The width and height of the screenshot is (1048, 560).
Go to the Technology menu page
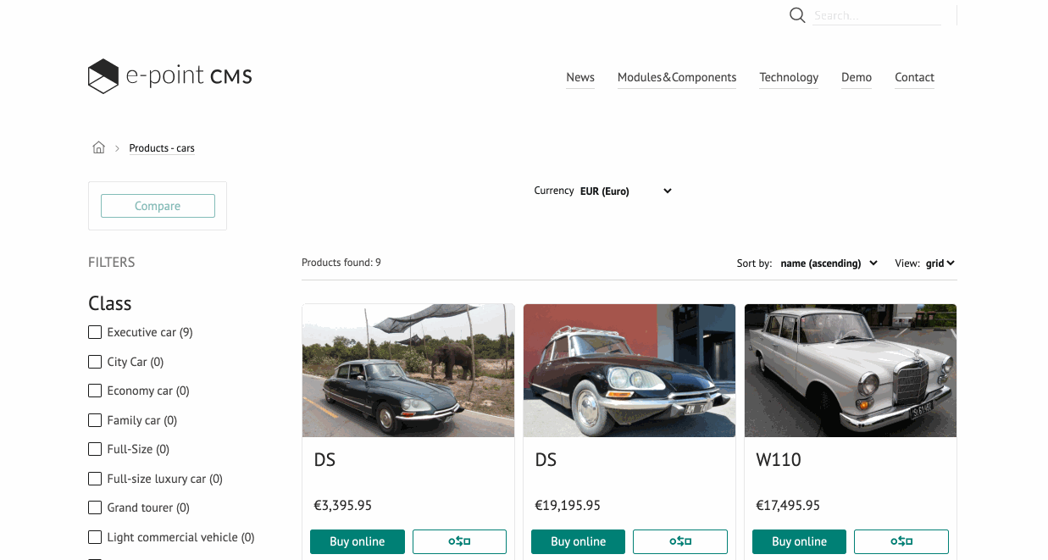point(789,77)
